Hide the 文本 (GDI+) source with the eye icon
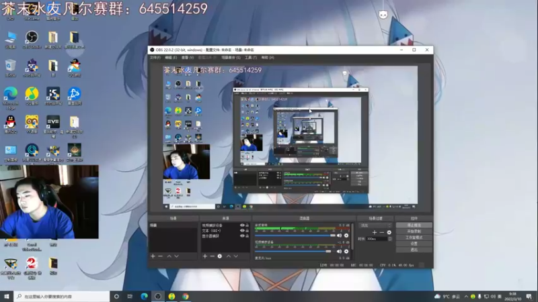Viewport: 538px width, 302px height. (242, 231)
